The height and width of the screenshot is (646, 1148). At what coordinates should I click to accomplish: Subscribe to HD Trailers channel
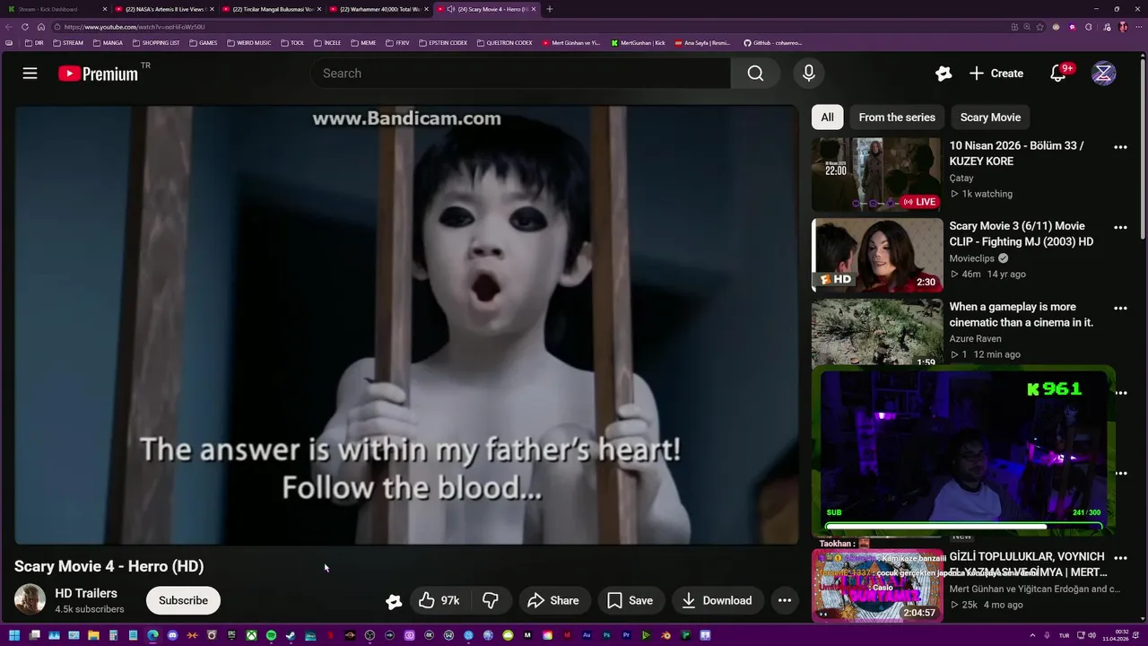(x=183, y=600)
